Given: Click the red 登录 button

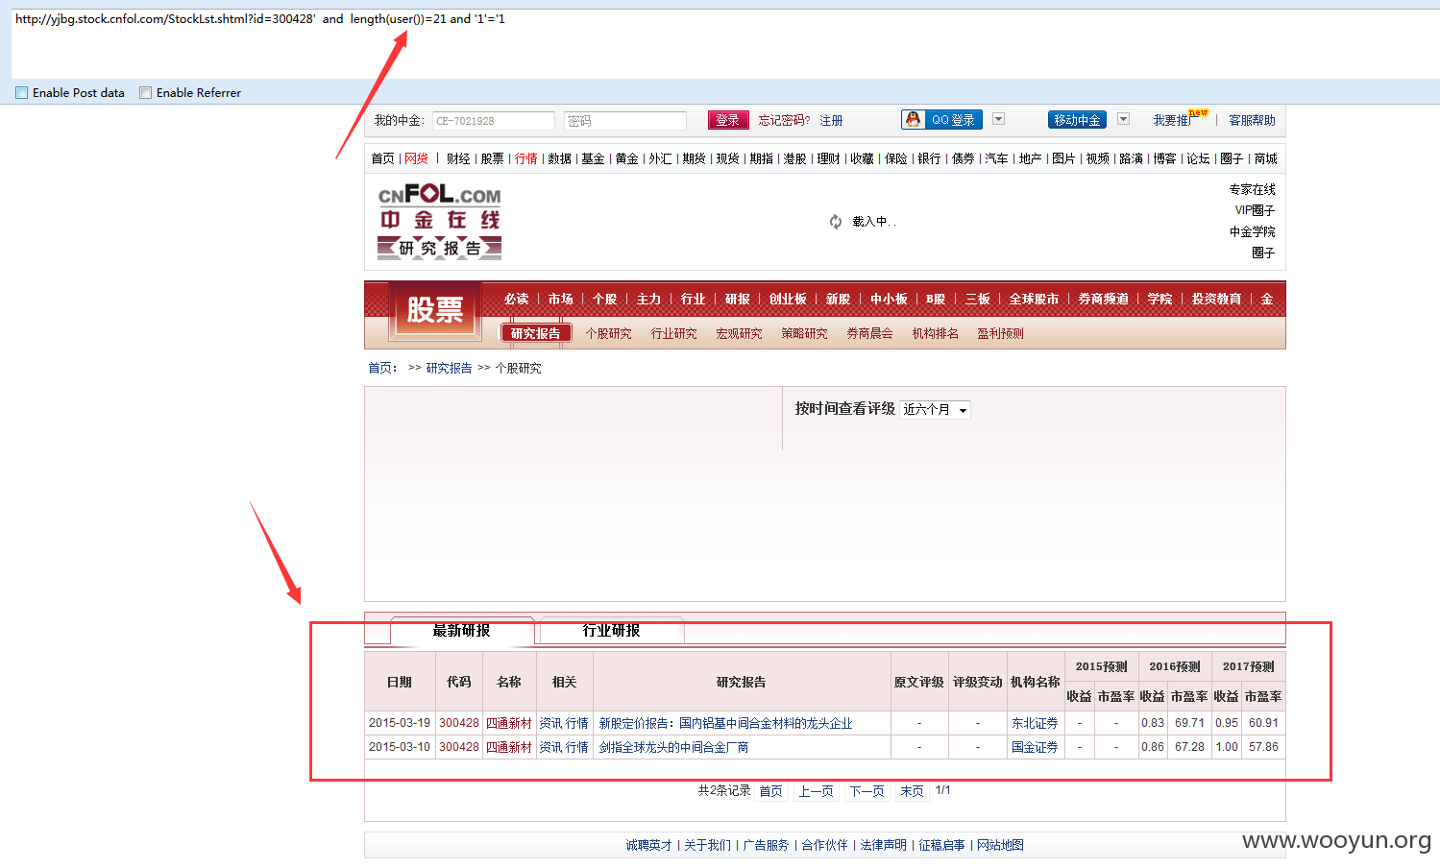Looking at the screenshot, I should coord(728,120).
